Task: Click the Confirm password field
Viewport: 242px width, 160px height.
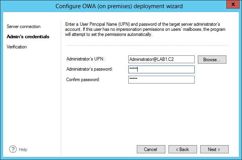Action: coord(161,80)
